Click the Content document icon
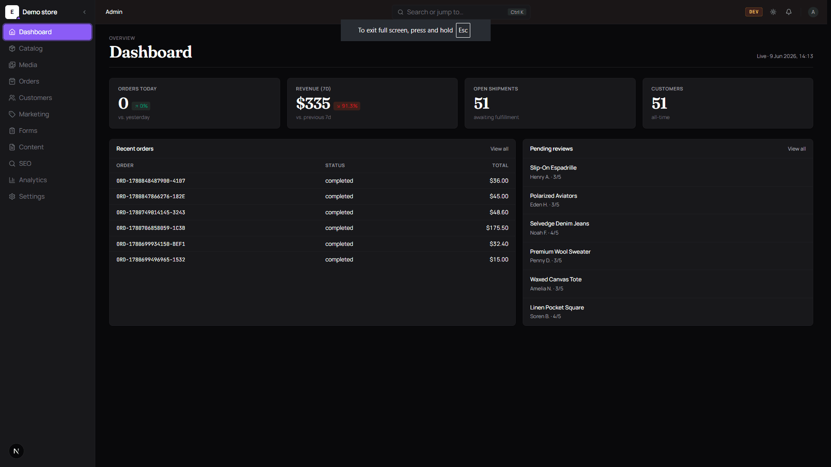Screen dimensions: 831x467 [x=12, y=147]
